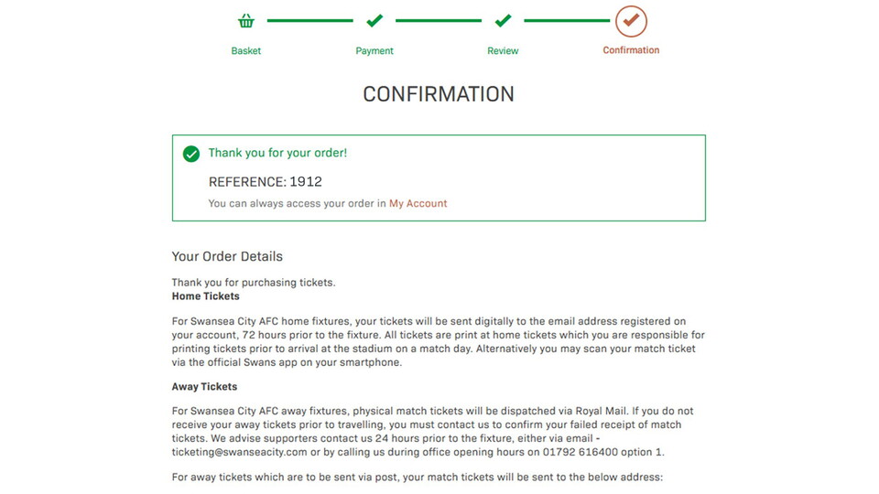Click the CONFIRMATION page heading
This screenshot has height=494, width=879.
click(439, 94)
